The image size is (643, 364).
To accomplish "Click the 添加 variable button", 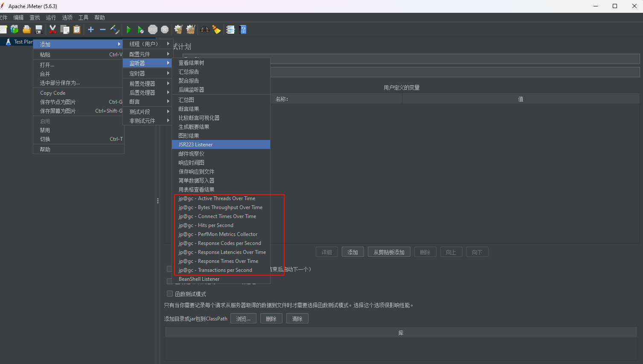I will pyautogui.click(x=352, y=252).
